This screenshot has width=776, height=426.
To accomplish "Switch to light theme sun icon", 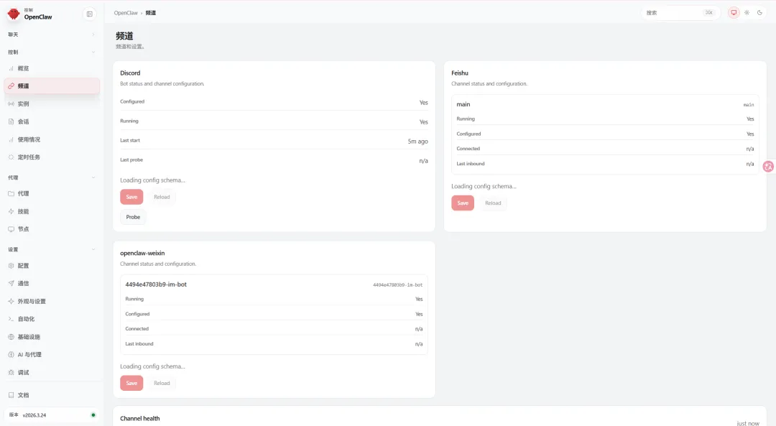I will (747, 13).
